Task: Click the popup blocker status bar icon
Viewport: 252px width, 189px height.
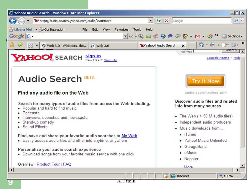Action: coord(166,176)
